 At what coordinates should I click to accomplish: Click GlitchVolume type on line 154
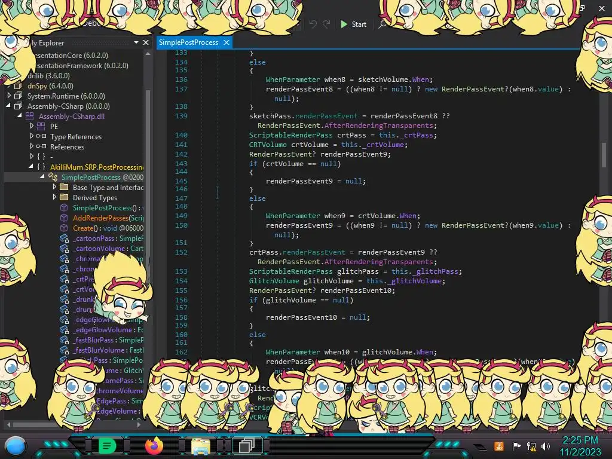[x=274, y=281]
